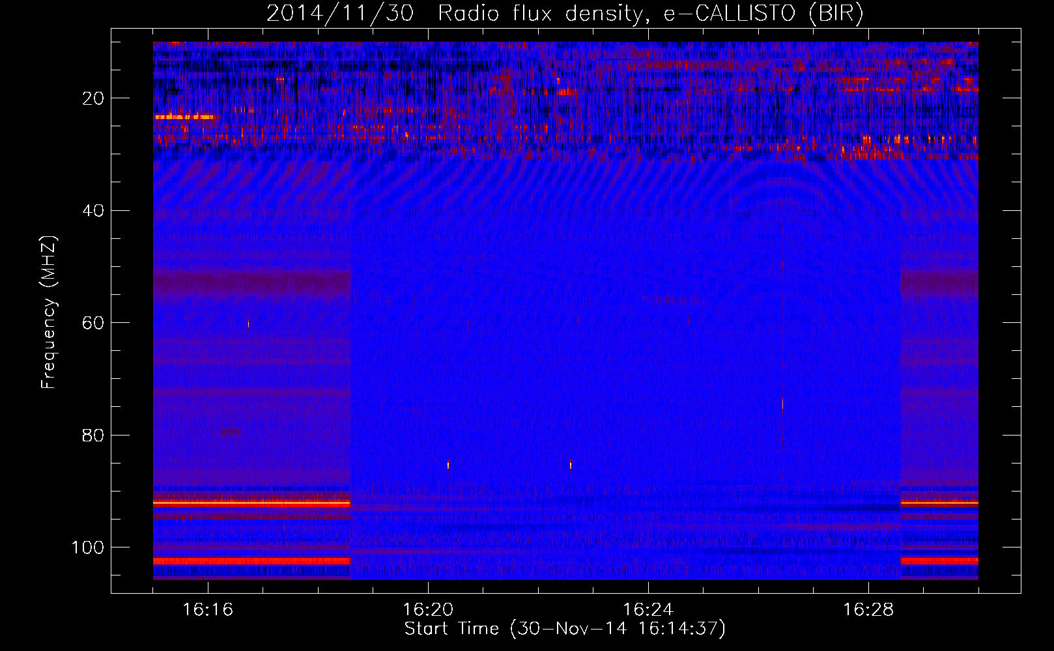Click the '16:28' time tick label
1054x651 pixels.
pos(868,610)
